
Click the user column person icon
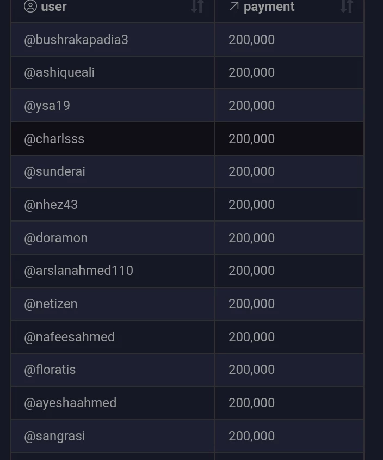30,7
